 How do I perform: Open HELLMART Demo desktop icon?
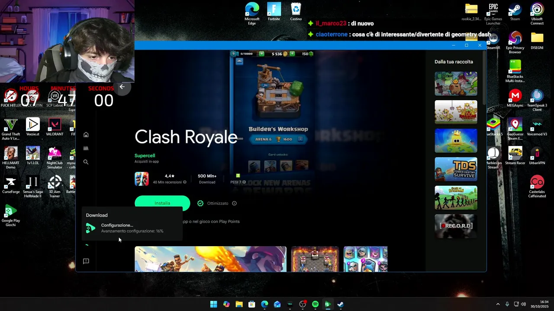click(10, 158)
